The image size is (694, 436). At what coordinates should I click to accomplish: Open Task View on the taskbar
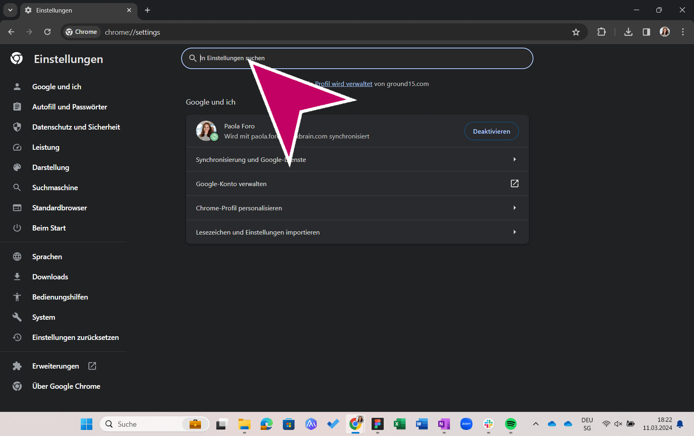222,424
